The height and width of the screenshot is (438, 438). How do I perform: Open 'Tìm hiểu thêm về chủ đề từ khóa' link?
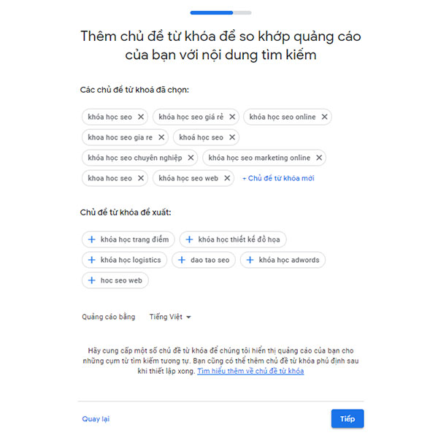point(250,371)
